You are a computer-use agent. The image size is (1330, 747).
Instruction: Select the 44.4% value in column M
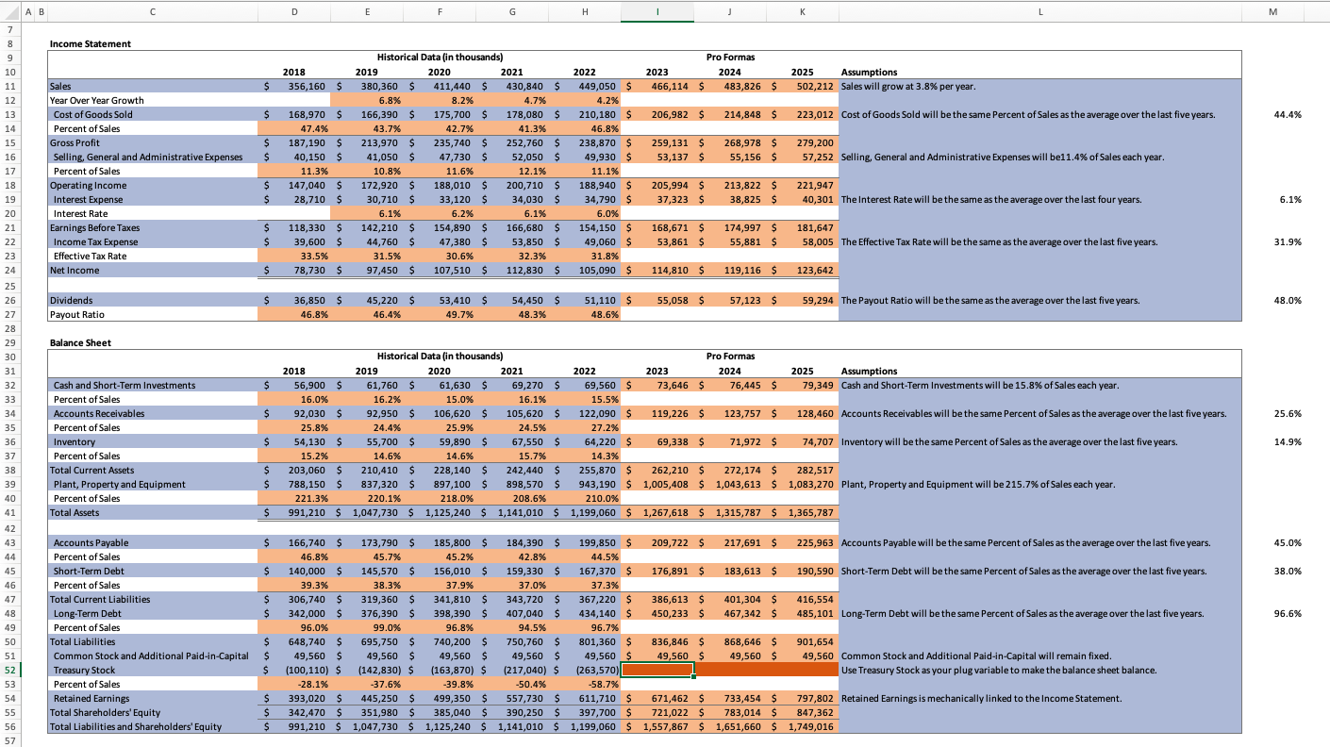pos(1288,114)
